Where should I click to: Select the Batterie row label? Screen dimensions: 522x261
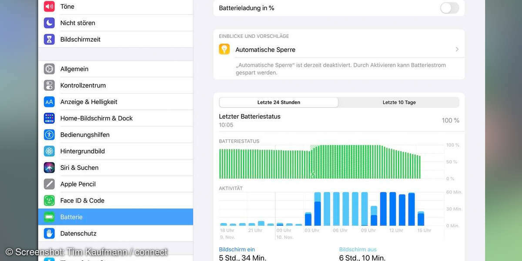click(x=71, y=217)
